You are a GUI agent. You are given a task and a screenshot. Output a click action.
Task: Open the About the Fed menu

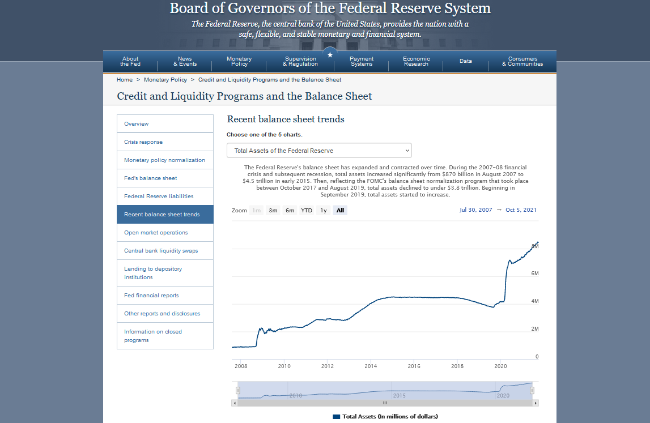pyautogui.click(x=130, y=61)
